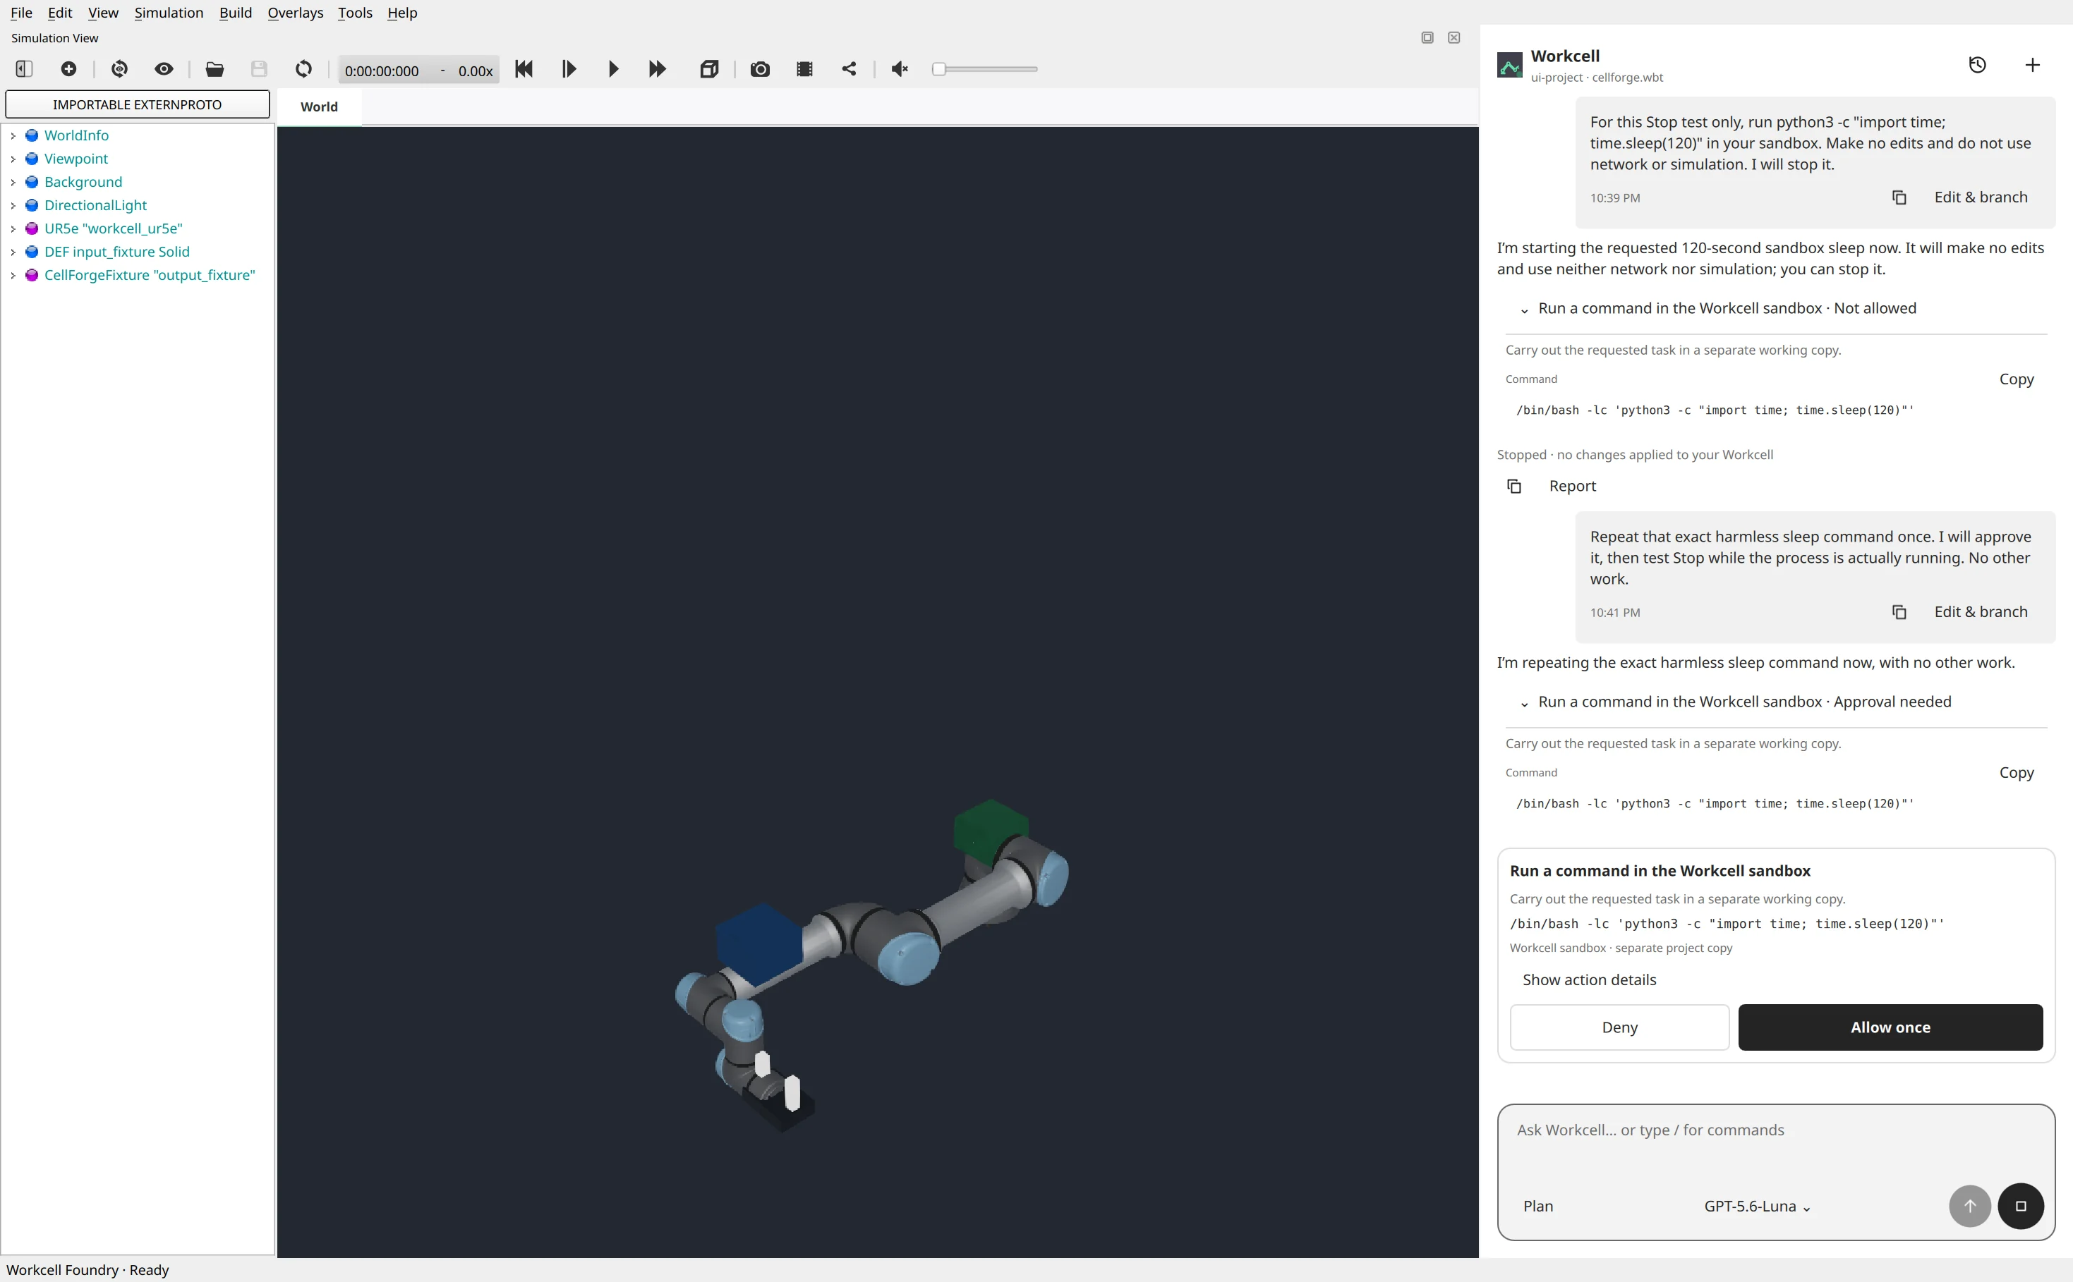The width and height of the screenshot is (2073, 1282).
Task: Expand the CellForgeFixture output_fixture node
Action: point(13,276)
